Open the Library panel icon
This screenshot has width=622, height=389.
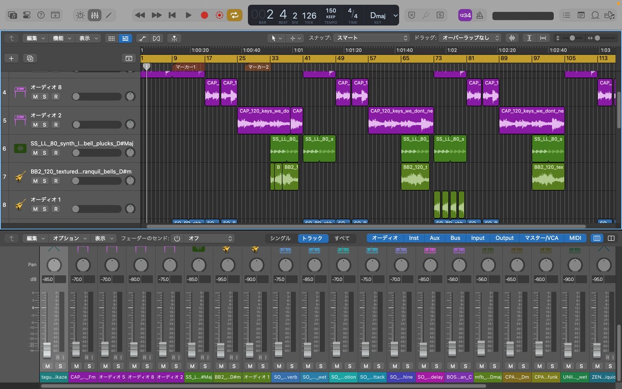13,15
